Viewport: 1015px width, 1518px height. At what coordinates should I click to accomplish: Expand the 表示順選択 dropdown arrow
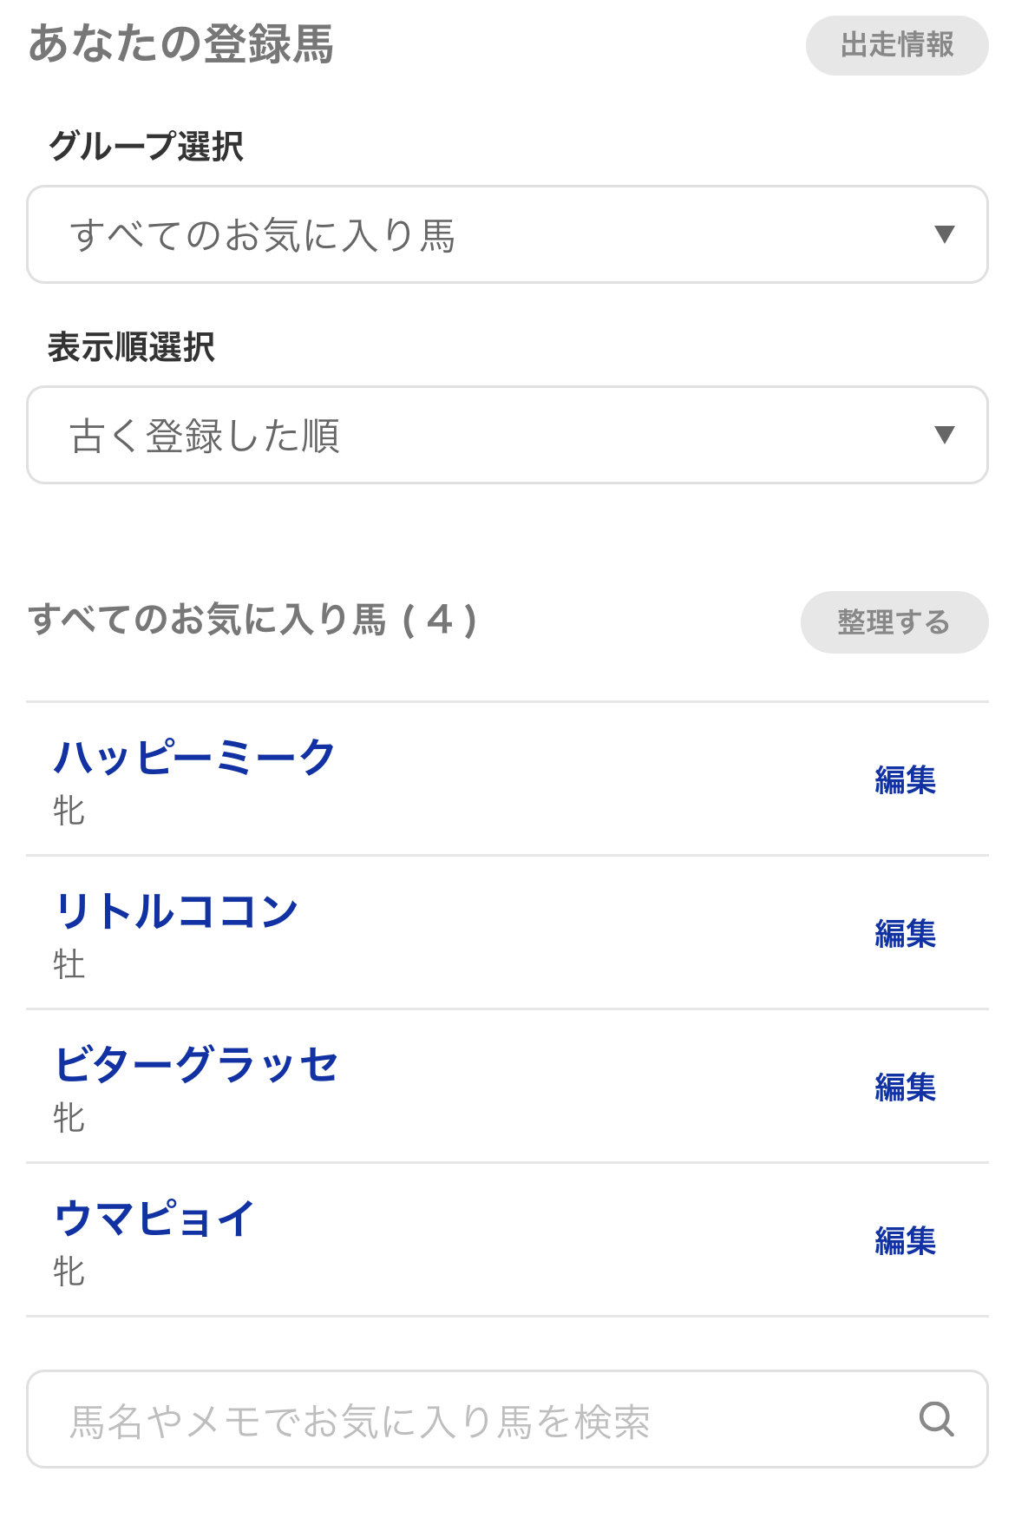tap(944, 435)
